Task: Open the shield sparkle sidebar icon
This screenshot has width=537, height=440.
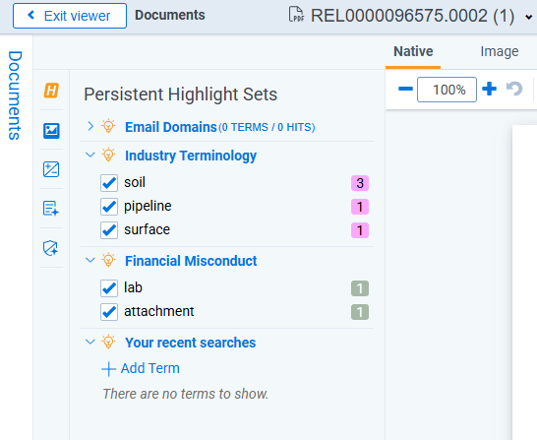Action: [x=51, y=248]
